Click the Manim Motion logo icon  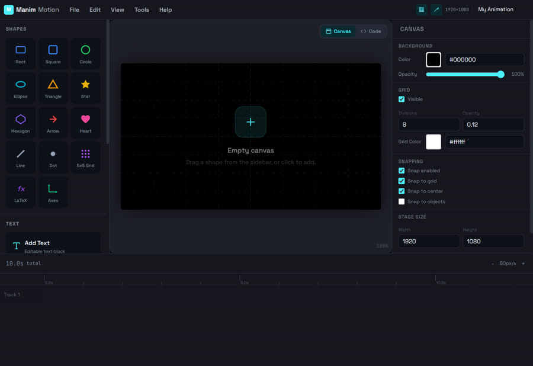[x=8, y=9]
